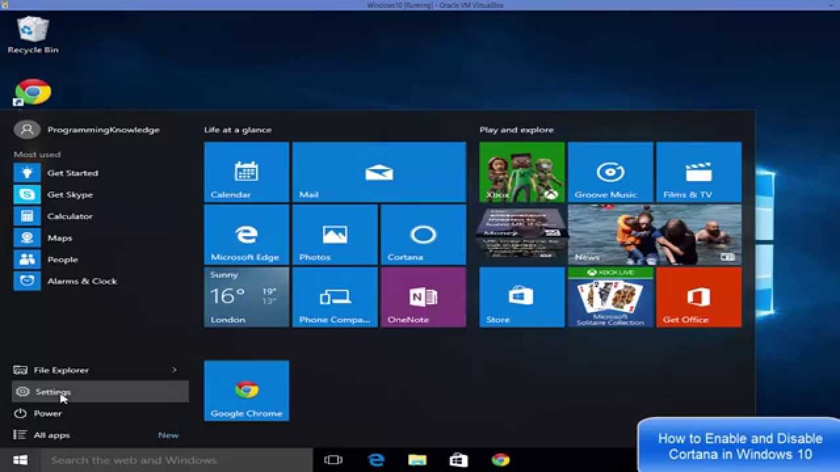
Task: Launch Edge from the taskbar
Action: [376, 460]
